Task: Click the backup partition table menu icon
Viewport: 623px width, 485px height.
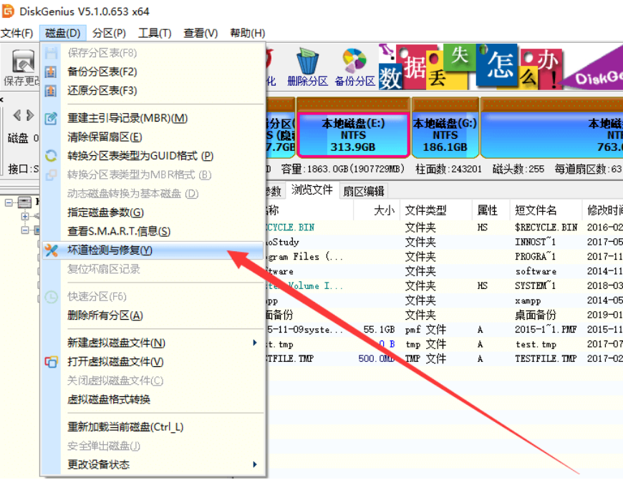Action: click(51, 72)
